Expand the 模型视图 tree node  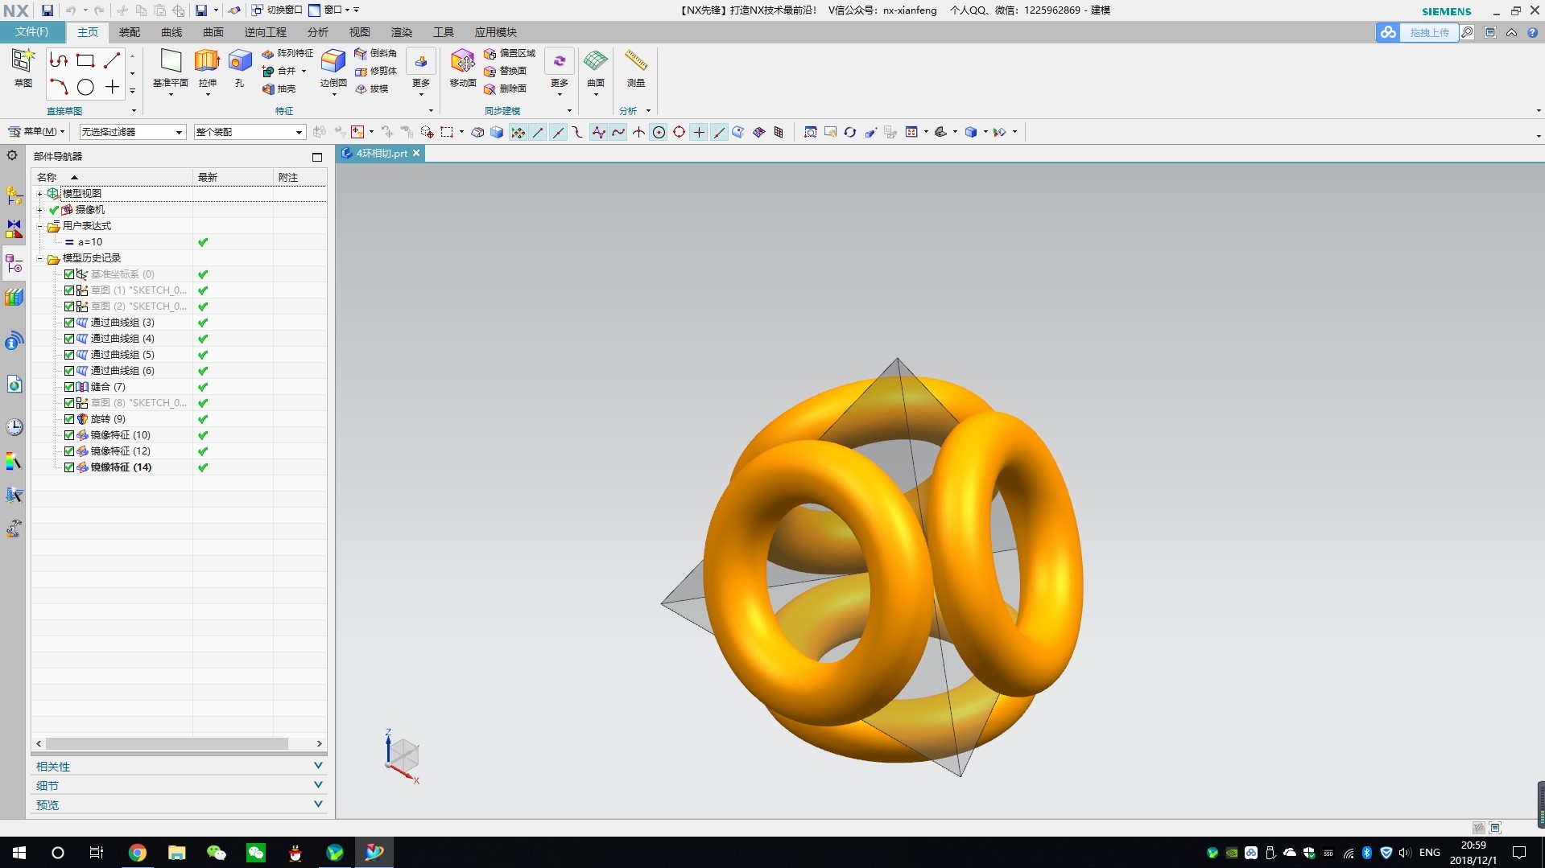(39, 194)
